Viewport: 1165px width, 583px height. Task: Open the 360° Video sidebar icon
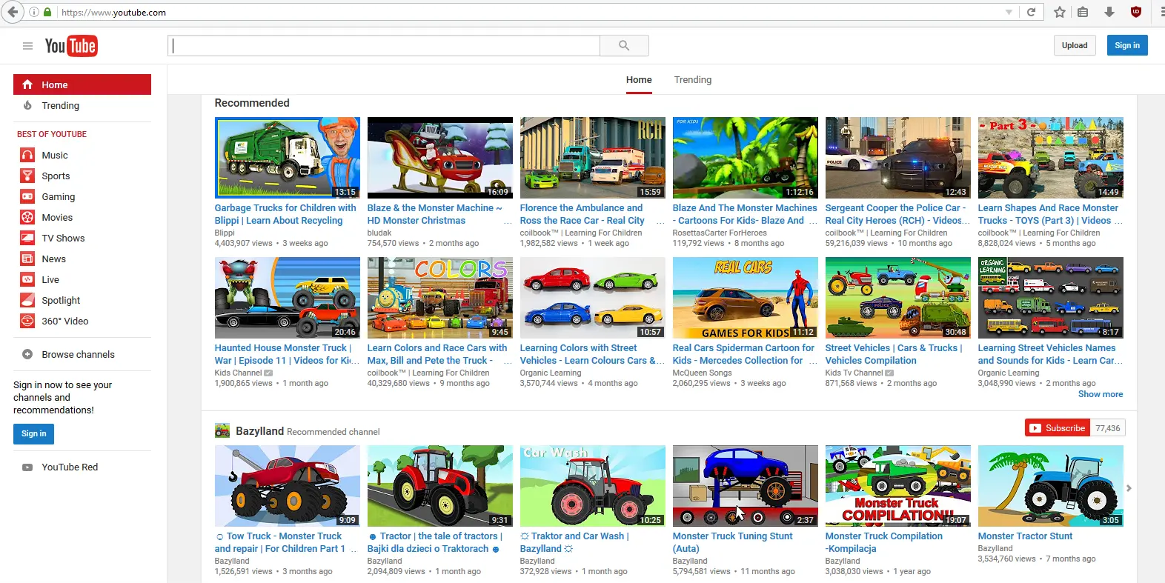coord(27,321)
